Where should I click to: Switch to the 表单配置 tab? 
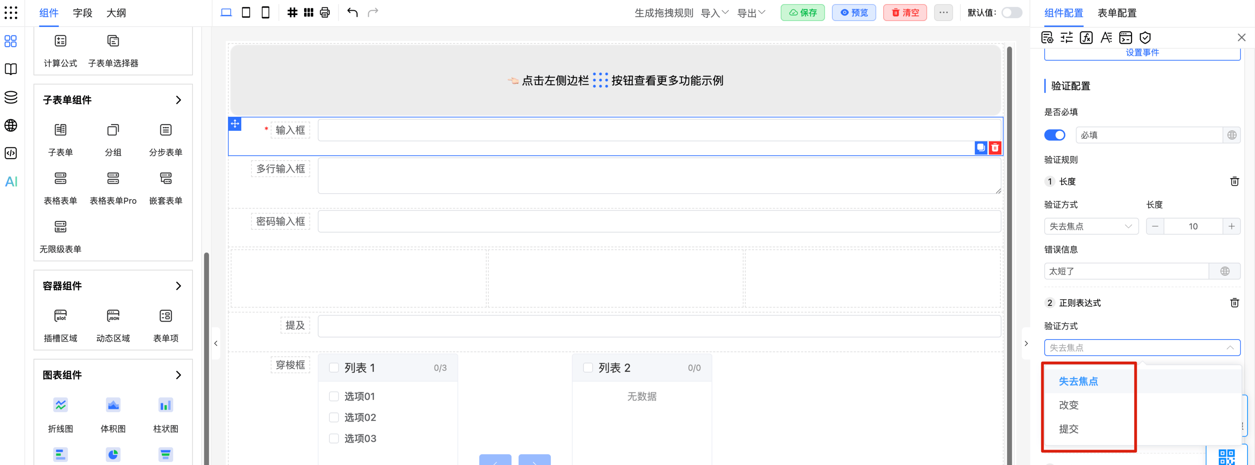pos(1117,13)
